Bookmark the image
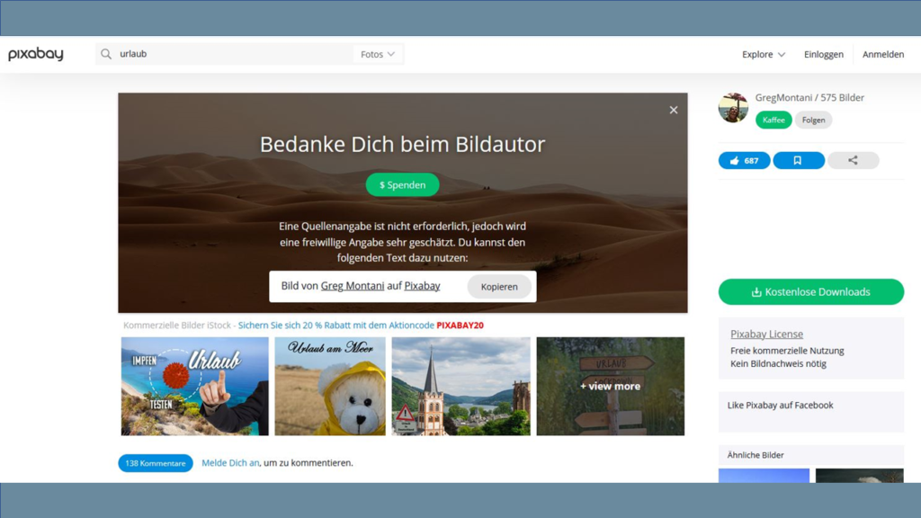Image resolution: width=921 pixels, height=518 pixels. coord(798,161)
